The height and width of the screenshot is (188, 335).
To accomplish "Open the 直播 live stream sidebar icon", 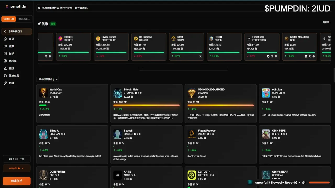I will tap(5, 46).
